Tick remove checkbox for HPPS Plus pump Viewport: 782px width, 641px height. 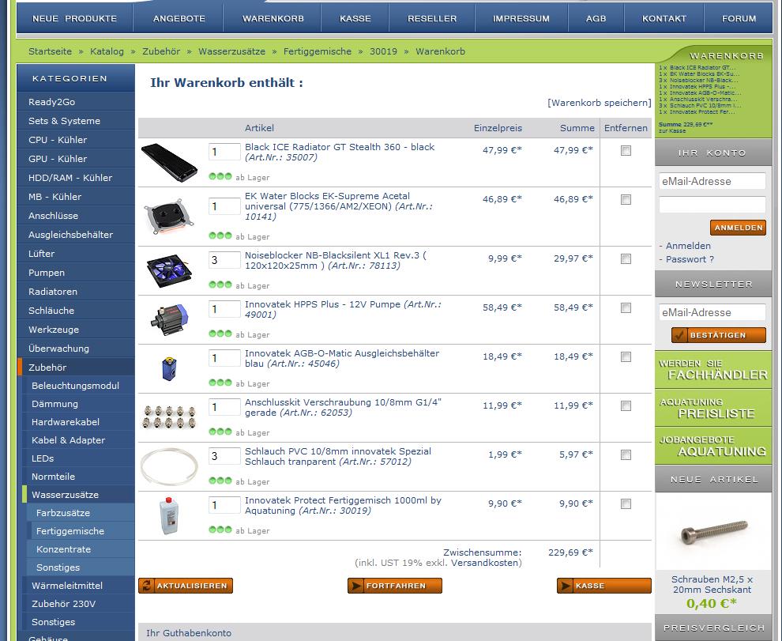coord(626,307)
